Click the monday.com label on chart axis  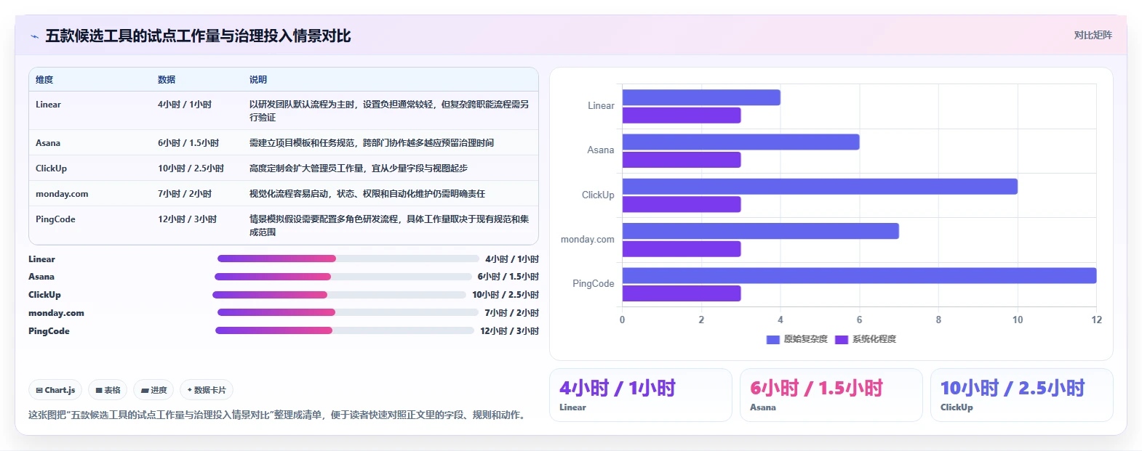587,239
